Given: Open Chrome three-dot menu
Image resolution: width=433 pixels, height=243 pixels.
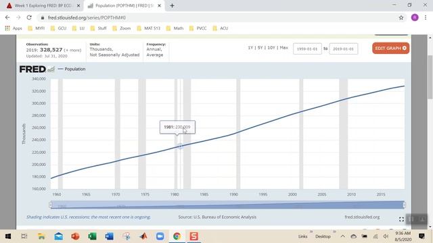Looking at the screenshot, I should [426, 18].
